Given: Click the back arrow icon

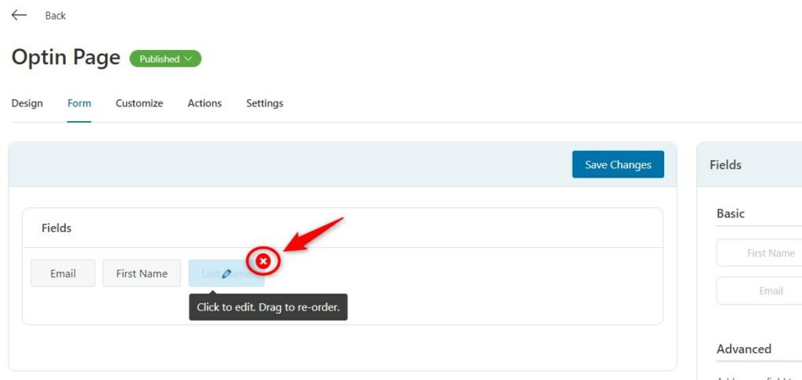Looking at the screenshot, I should pos(19,16).
